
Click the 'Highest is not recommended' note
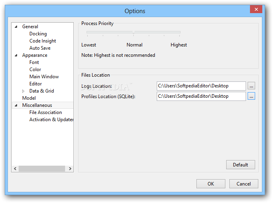[118, 55]
